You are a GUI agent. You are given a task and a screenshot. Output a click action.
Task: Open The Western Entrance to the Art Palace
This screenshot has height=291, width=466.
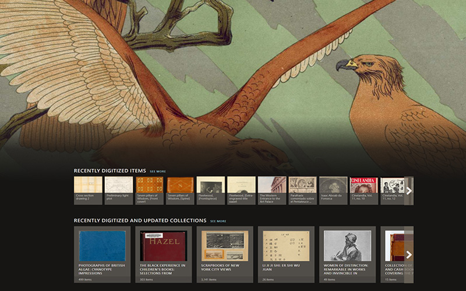pyautogui.click(x=271, y=190)
